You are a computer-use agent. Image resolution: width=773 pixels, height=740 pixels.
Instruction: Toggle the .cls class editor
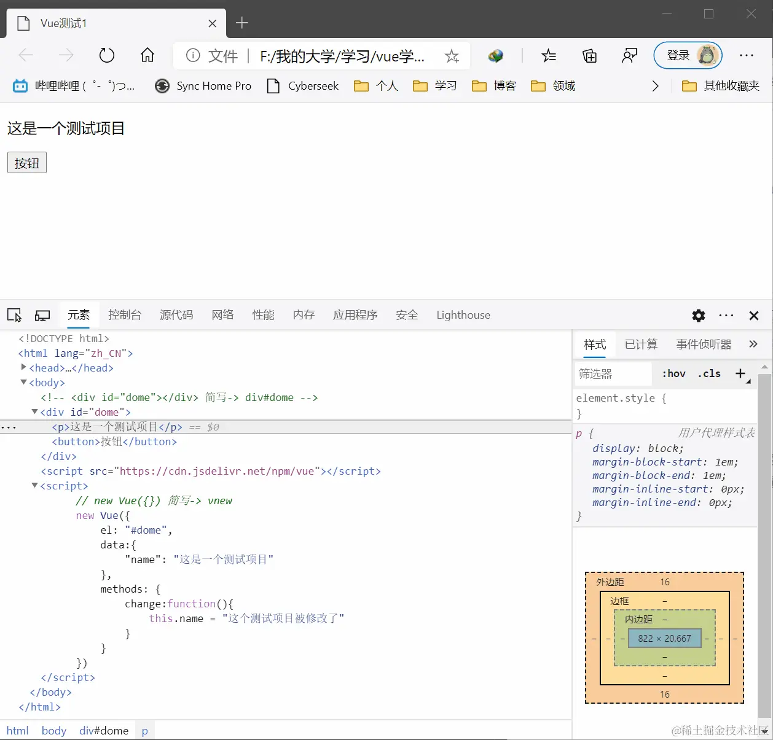(x=709, y=373)
